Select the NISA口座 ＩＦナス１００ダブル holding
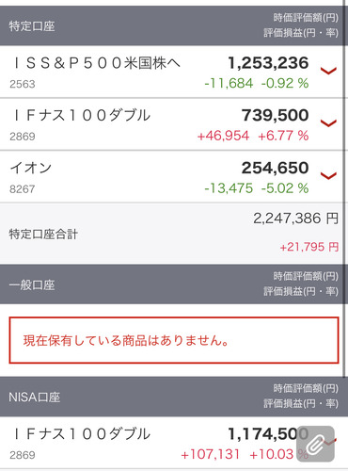348x471 pixels. coord(172,443)
